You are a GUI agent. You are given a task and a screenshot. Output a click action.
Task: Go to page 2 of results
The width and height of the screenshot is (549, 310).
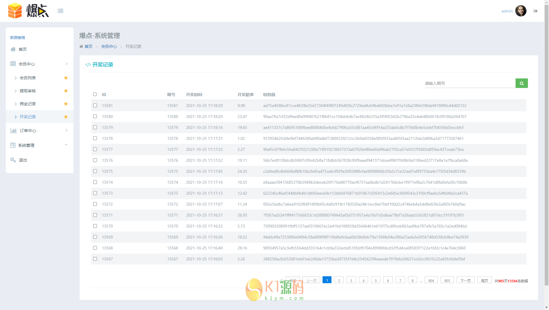tap(339, 280)
